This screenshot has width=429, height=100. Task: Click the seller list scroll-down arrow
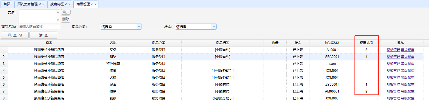[58, 20]
